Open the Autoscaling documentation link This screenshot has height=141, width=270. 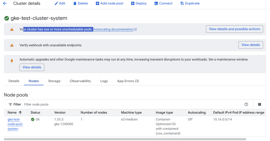(113, 29)
